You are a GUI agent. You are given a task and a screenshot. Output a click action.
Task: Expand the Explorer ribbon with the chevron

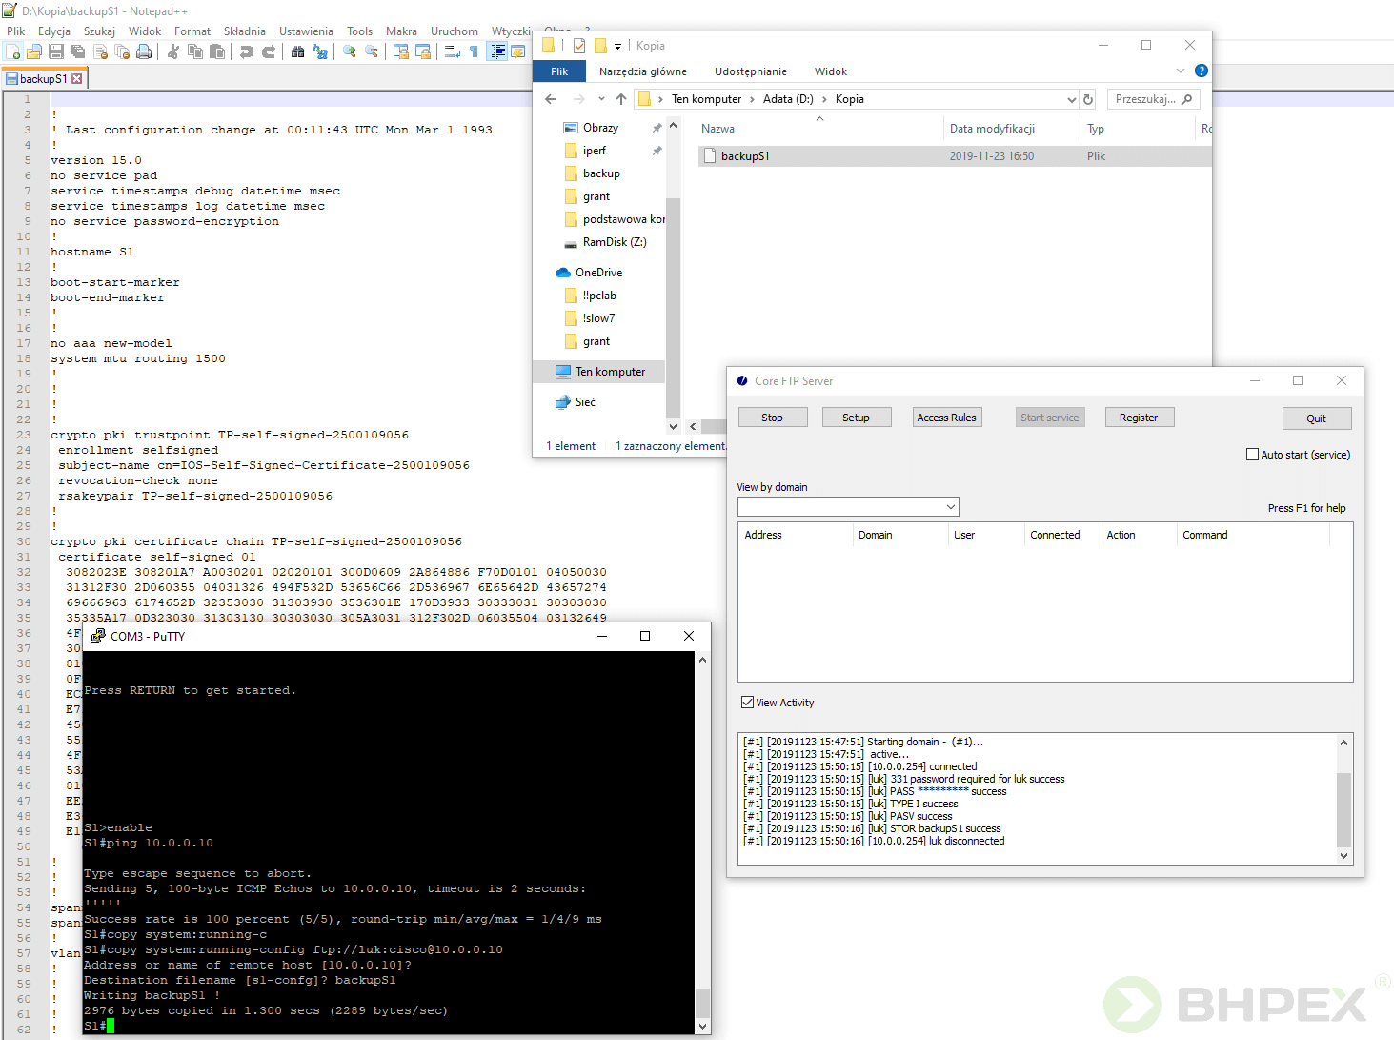1181,71
